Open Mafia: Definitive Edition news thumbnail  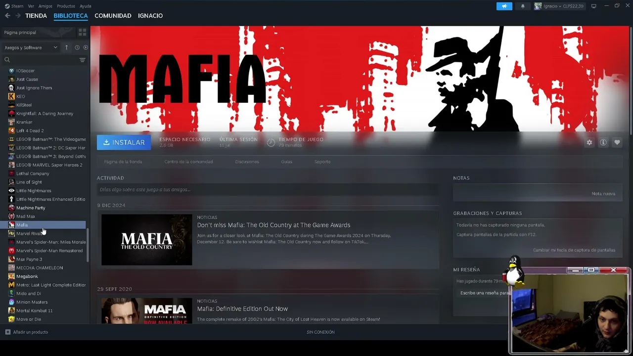tap(146, 311)
